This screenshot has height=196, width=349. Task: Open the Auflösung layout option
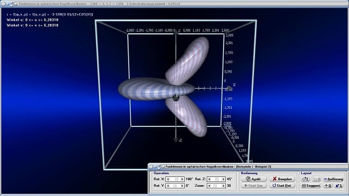(x=333, y=179)
